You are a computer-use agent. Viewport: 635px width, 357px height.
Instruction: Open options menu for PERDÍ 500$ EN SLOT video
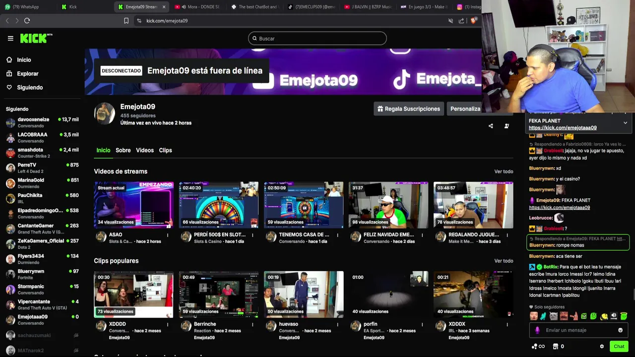(253, 235)
